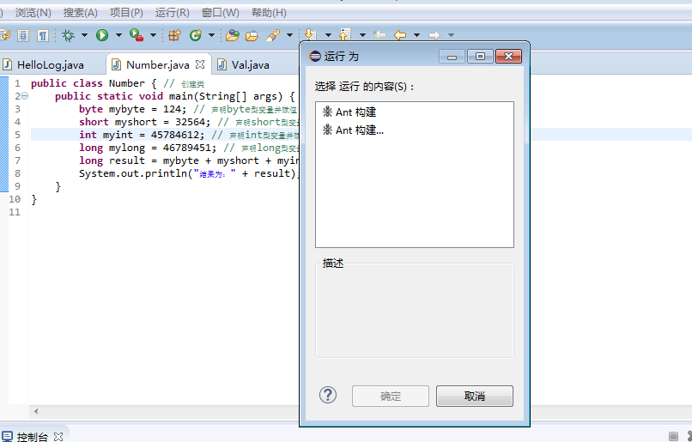Open the Search dropdown arrow
Image resolution: width=692 pixels, height=442 pixels.
290,35
